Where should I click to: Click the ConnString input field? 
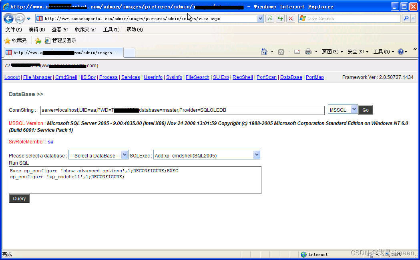pyautogui.click(x=183, y=110)
